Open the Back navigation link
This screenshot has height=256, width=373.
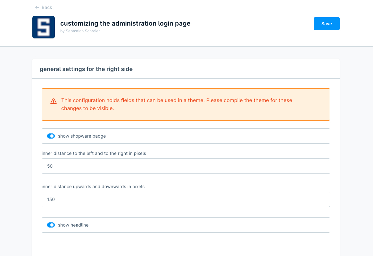(x=43, y=7)
